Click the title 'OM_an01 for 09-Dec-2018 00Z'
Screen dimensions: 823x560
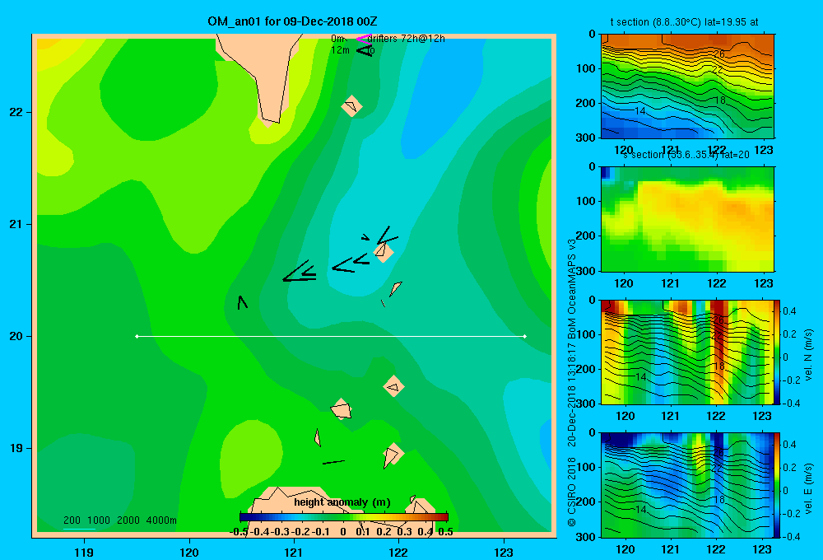[x=292, y=21]
